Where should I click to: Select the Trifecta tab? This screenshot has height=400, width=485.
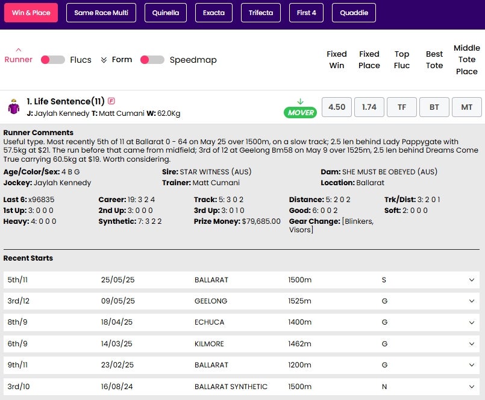tap(261, 13)
